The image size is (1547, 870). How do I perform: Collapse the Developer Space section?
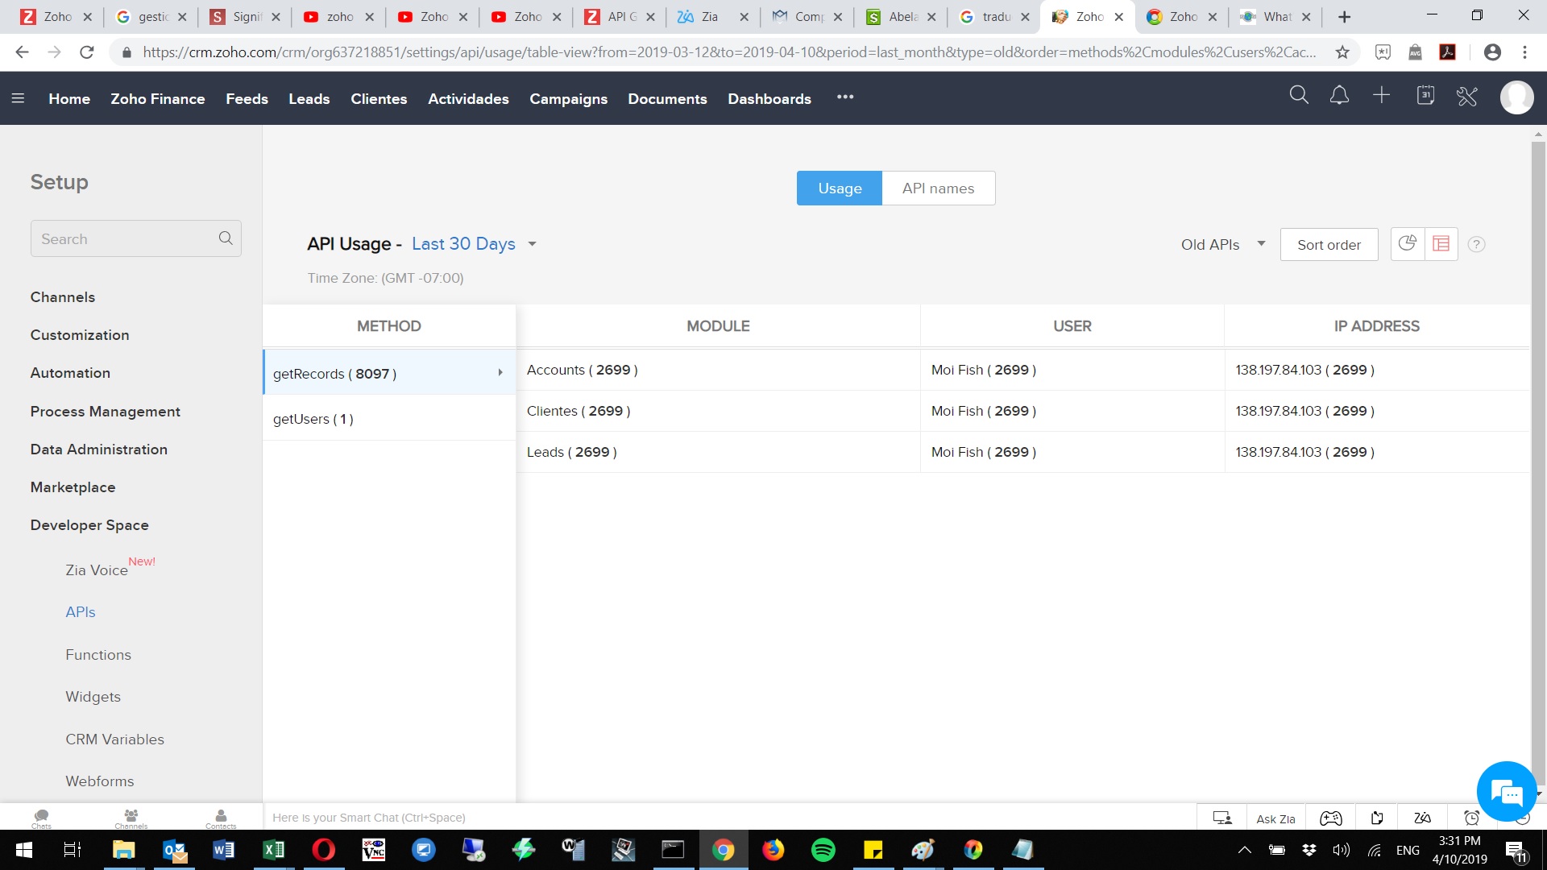(89, 524)
